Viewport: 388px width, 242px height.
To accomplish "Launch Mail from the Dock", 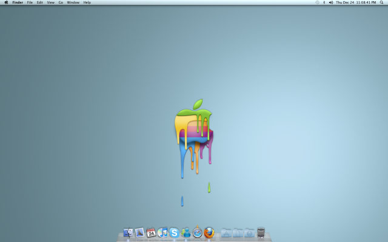I will (139, 232).
